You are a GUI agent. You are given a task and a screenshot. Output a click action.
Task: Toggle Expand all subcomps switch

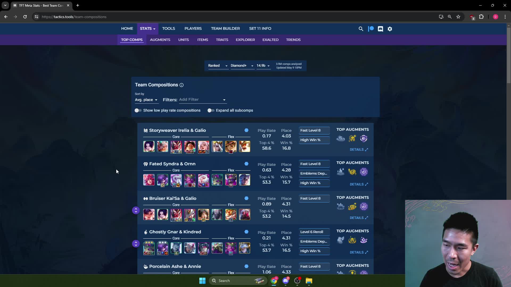coord(211,110)
